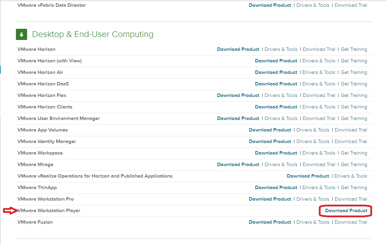Screen dimensions: 387x244
Task: Open Download Trial for VMware Mirage
Action: point(319,165)
